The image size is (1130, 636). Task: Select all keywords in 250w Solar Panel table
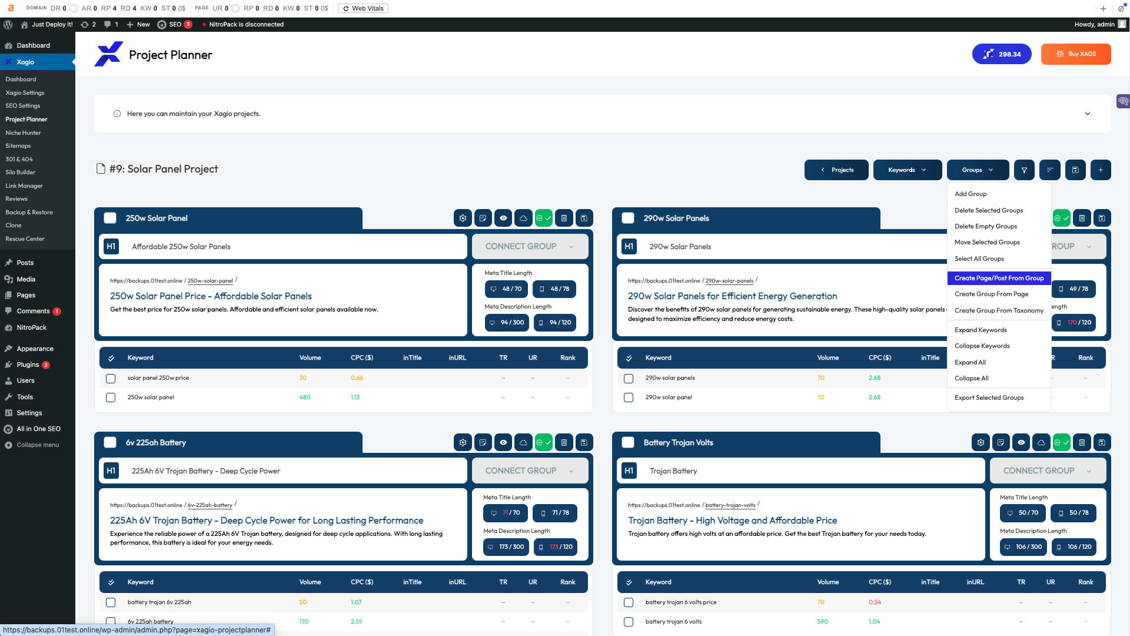[x=111, y=358]
